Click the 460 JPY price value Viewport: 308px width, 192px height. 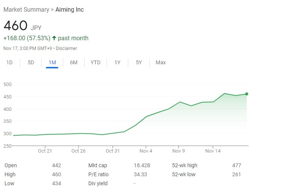coord(23,26)
